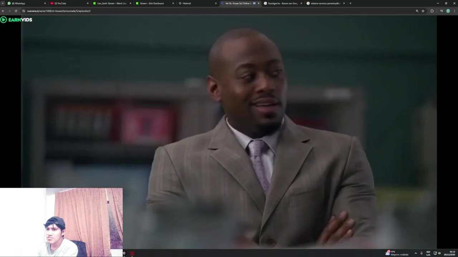Open the zoom magnifier in address bar

[x=417, y=11]
